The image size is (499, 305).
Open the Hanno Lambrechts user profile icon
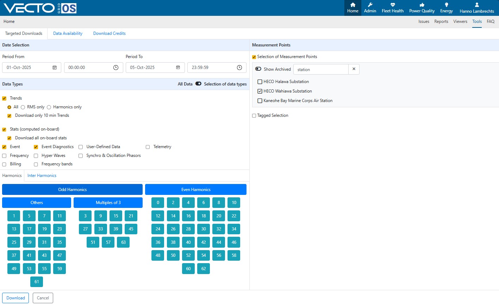[477, 5]
